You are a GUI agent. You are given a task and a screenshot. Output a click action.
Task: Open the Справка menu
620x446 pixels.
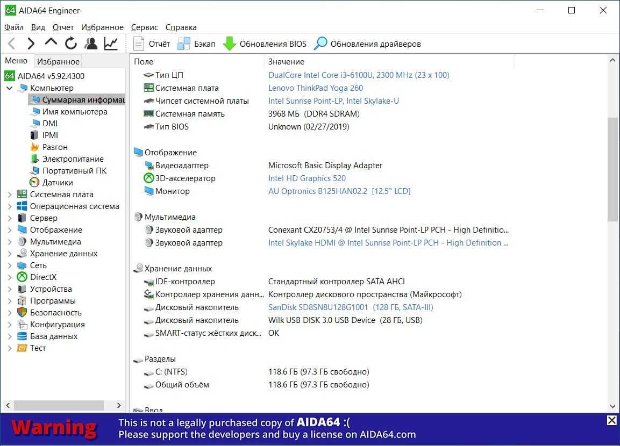coord(181,27)
